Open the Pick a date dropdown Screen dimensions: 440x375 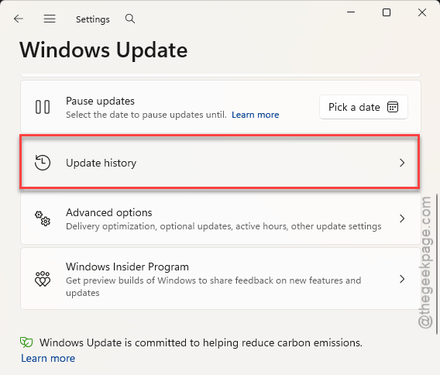coord(363,107)
